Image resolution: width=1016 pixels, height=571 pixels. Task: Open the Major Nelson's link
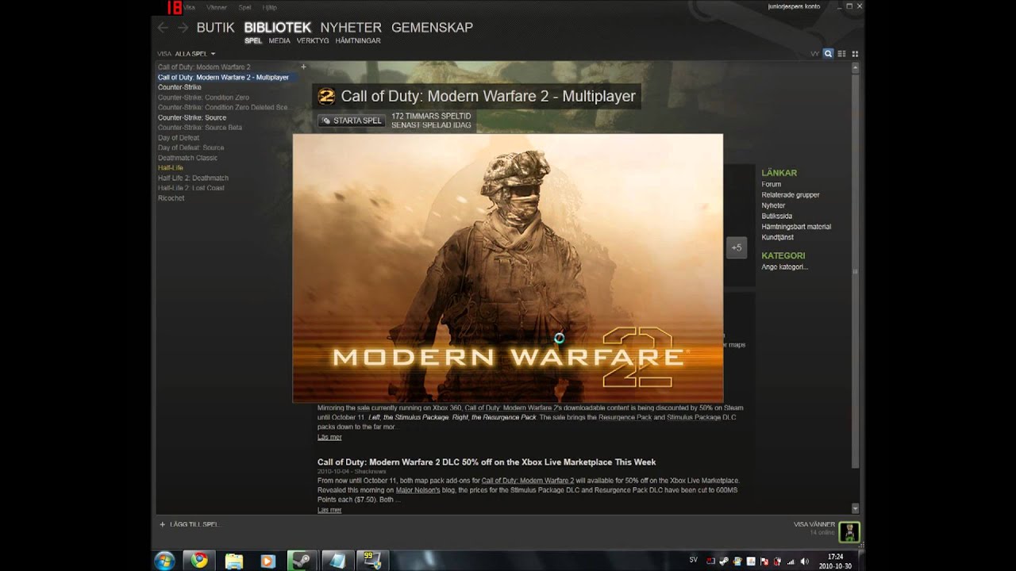coord(418,490)
